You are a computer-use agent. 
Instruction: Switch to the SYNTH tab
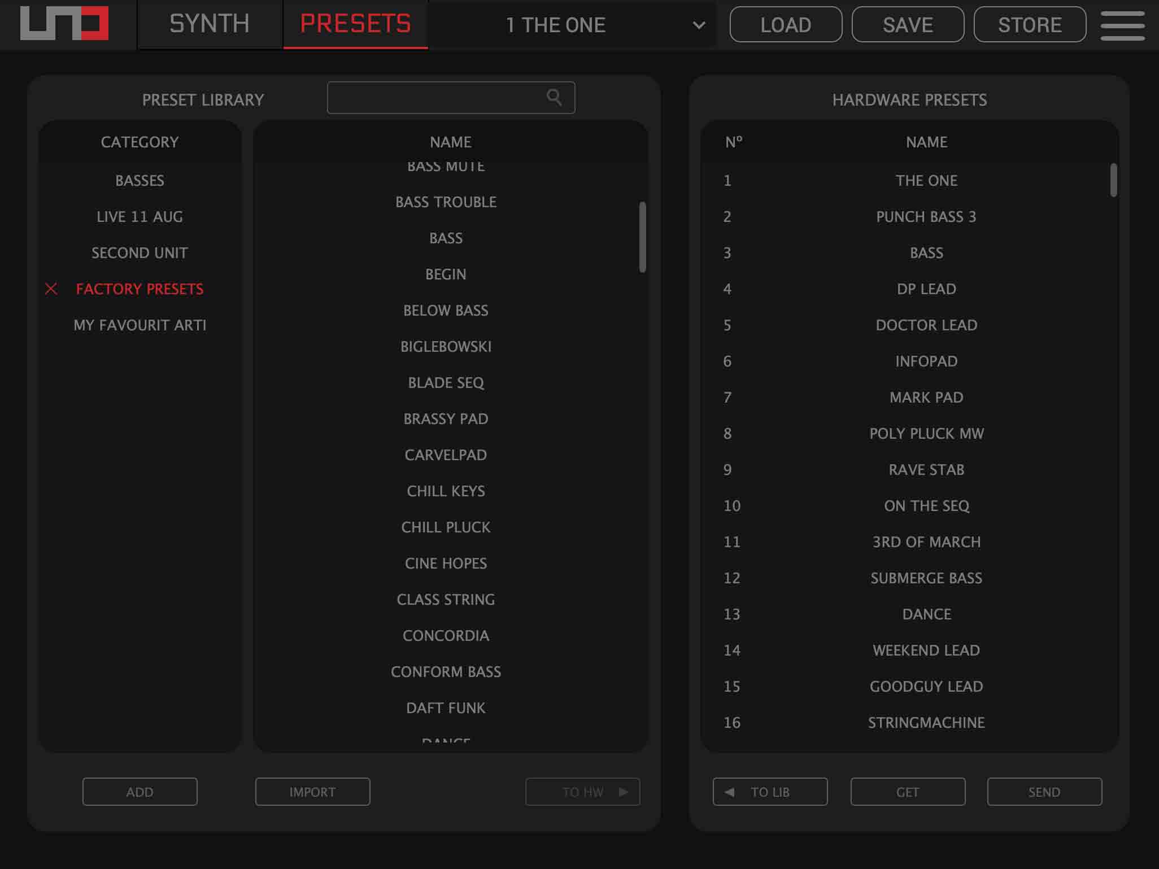point(210,24)
